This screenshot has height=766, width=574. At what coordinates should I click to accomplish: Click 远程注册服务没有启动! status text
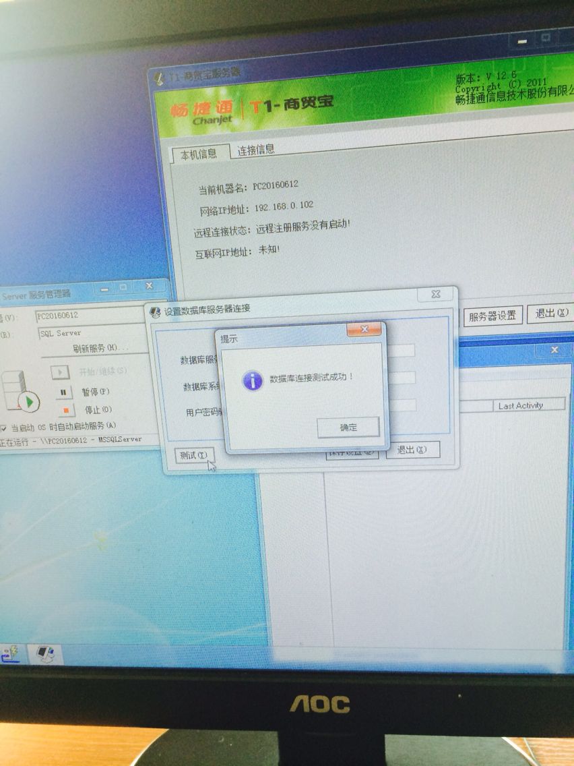tap(302, 227)
